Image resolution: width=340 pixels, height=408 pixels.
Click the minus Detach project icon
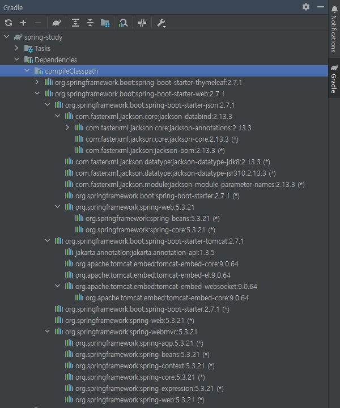[x=38, y=23]
